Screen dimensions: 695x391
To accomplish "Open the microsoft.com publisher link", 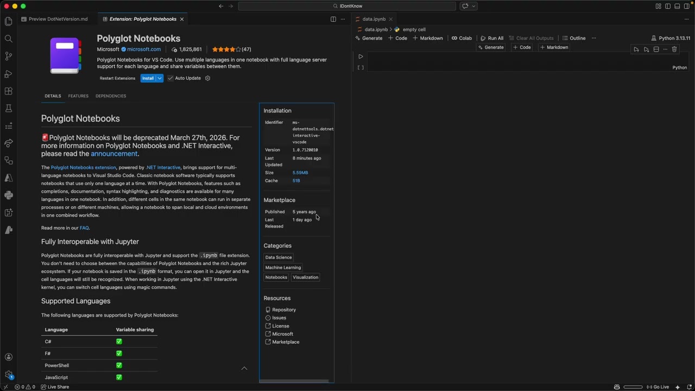I will point(144,49).
